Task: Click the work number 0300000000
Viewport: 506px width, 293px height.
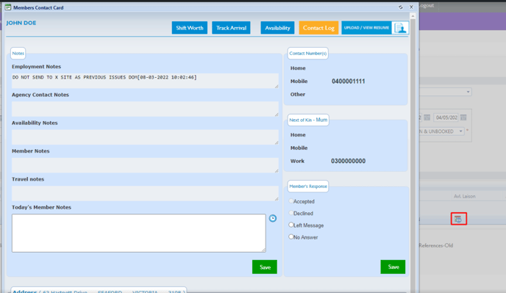Action: (x=348, y=161)
